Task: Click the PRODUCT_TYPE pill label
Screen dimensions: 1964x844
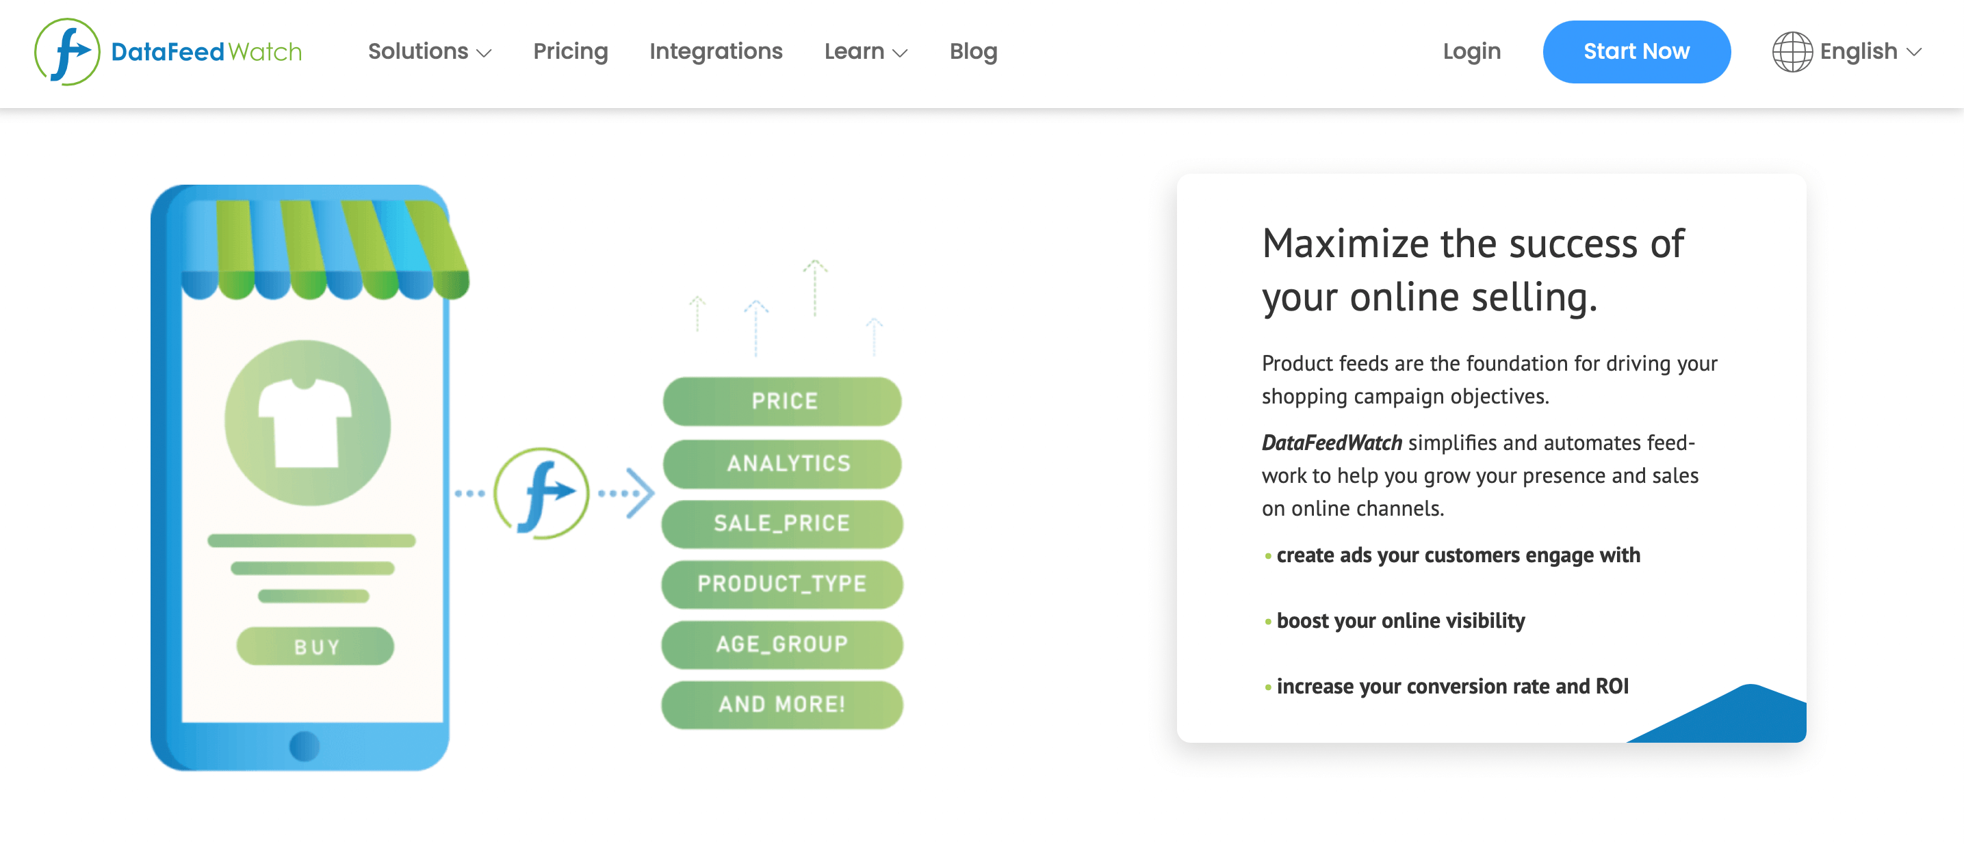Action: point(782,583)
